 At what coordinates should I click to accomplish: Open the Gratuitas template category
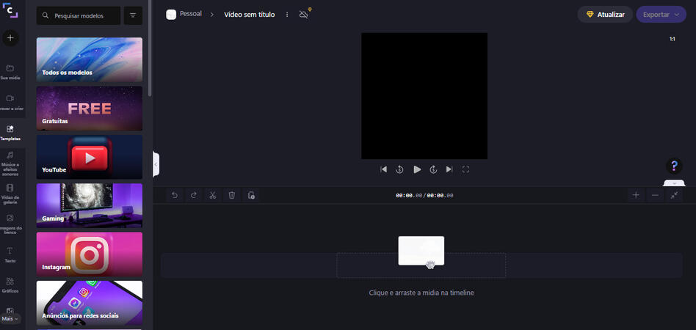point(90,109)
